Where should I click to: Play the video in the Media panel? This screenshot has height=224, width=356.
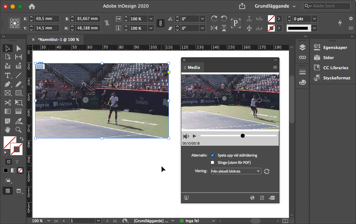194,136
